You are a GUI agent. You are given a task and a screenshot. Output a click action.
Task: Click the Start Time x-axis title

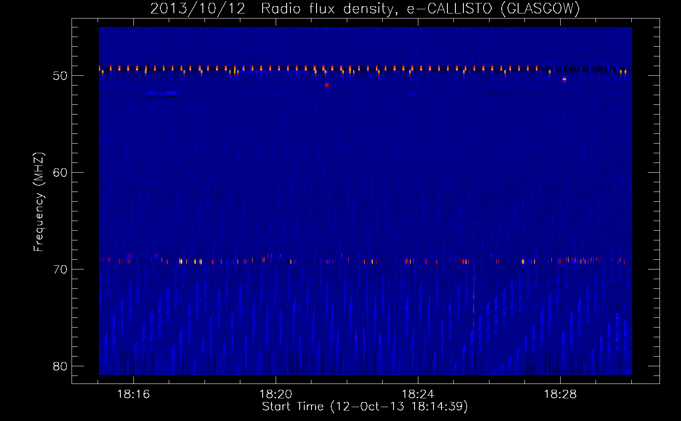tap(365, 407)
